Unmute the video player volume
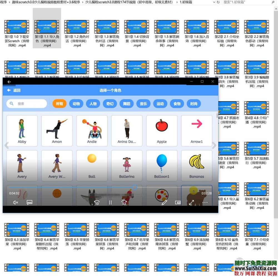 tap(16, 202)
